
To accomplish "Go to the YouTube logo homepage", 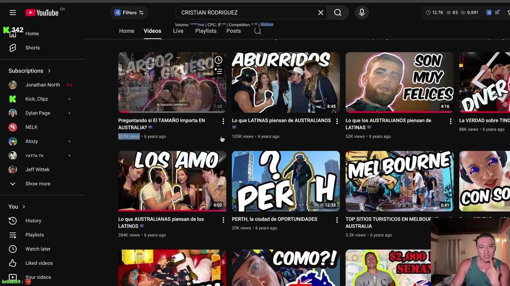I will click(42, 13).
